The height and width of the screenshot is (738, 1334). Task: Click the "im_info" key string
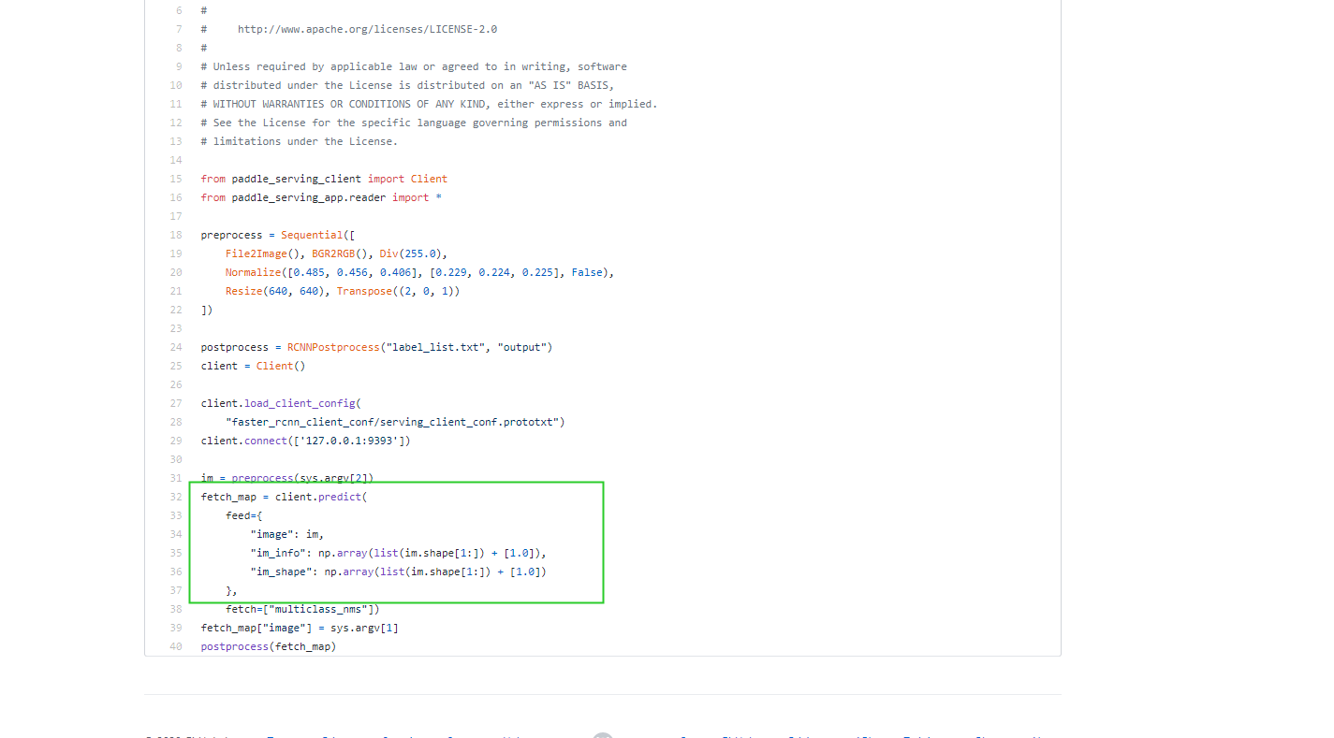tap(278, 553)
